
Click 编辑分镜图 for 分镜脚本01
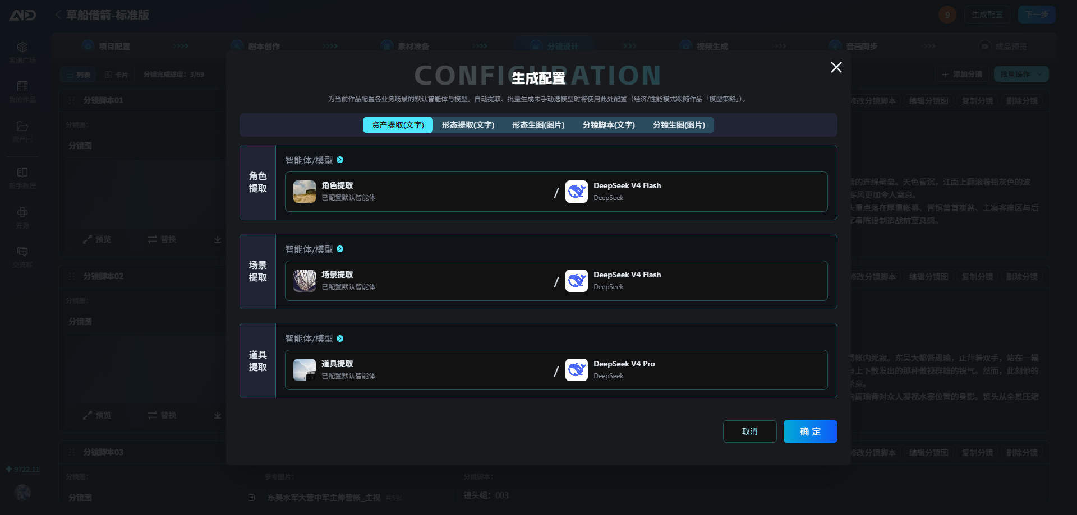click(929, 101)
